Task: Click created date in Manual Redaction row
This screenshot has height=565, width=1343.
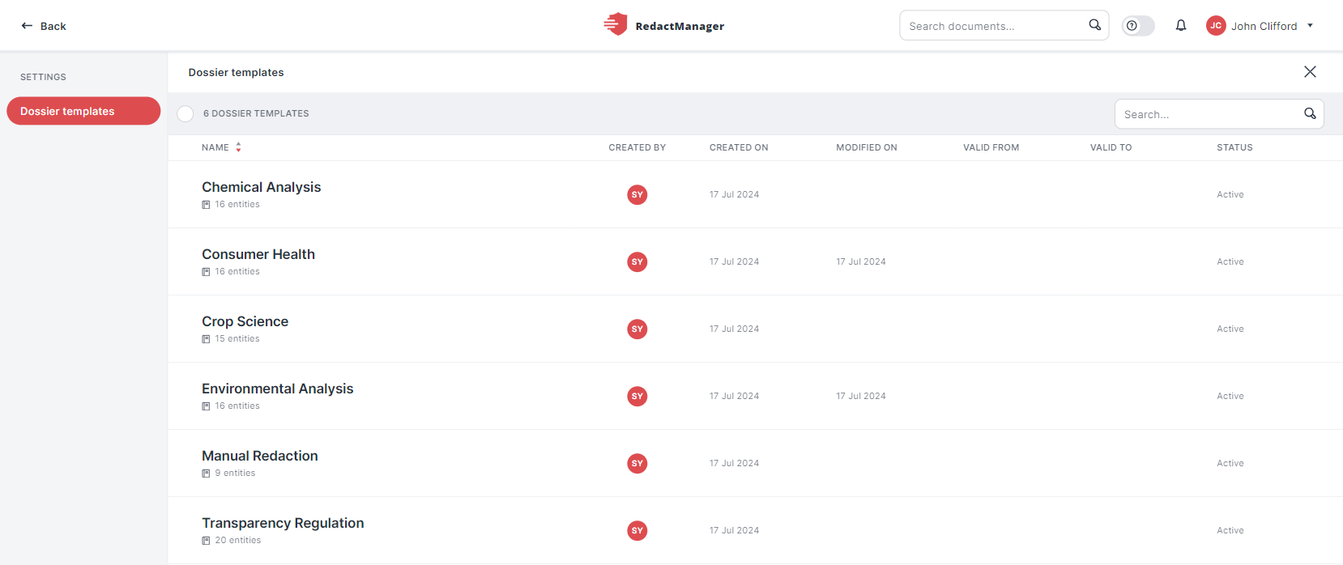Action: pos(734,463)
